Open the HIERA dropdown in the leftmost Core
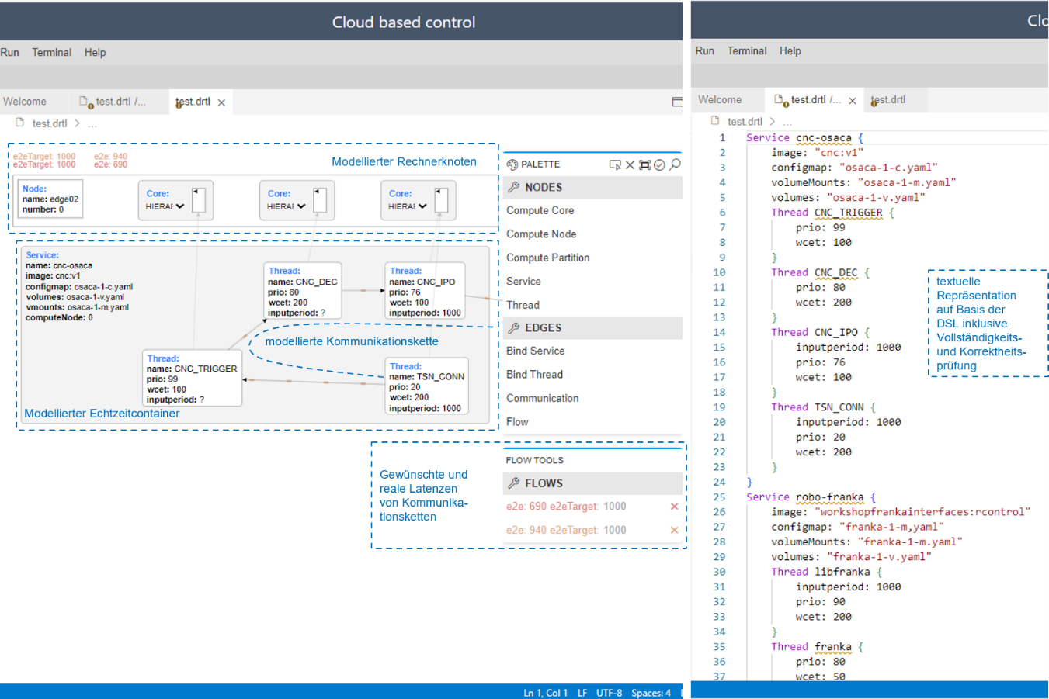 pyautogui.click(x=165, y=206)
